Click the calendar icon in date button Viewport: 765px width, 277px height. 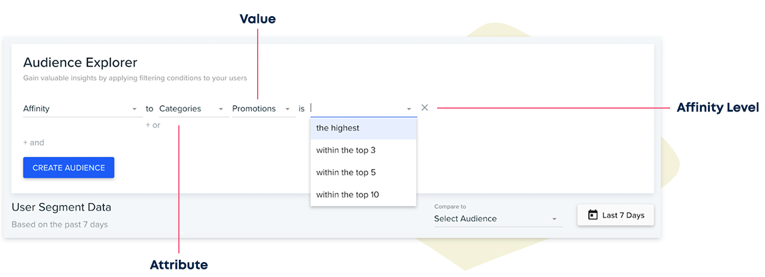tap(592, 215)
